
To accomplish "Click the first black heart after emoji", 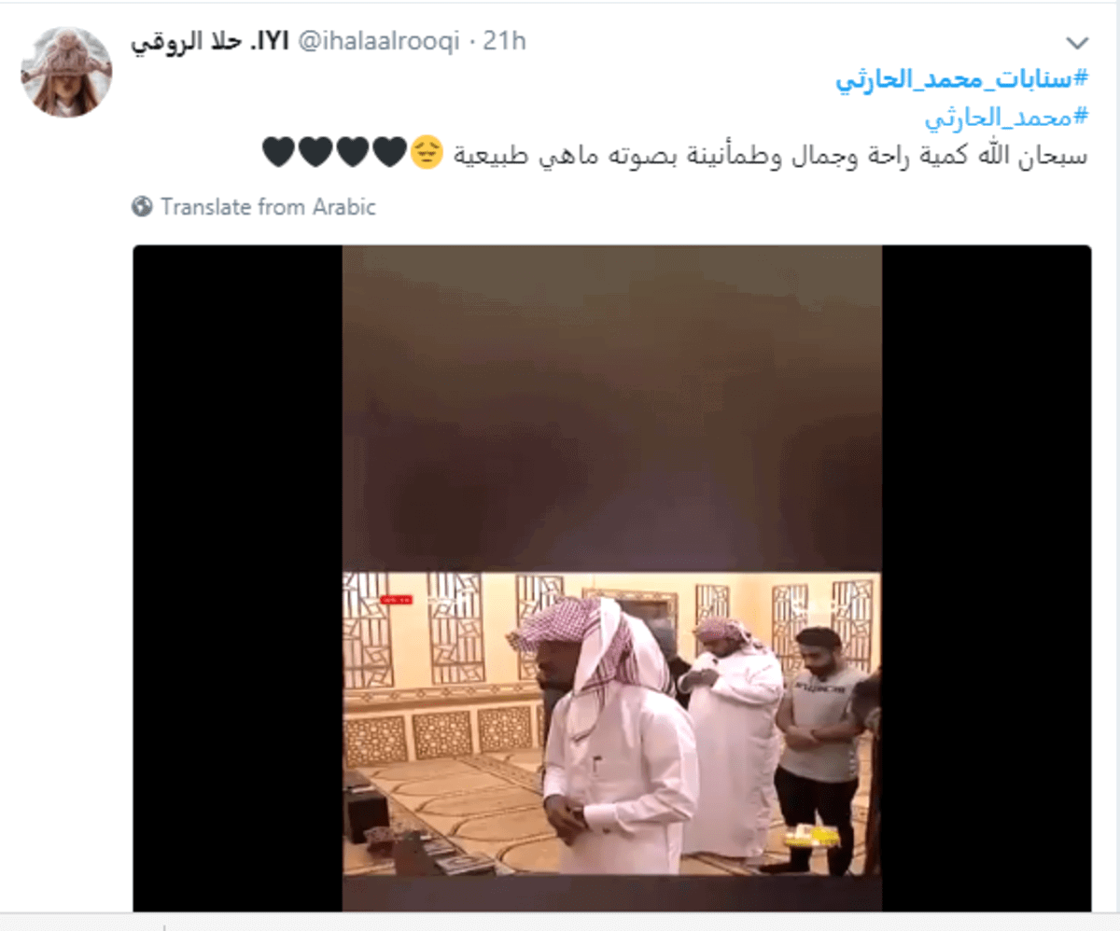I will (389, 152).
